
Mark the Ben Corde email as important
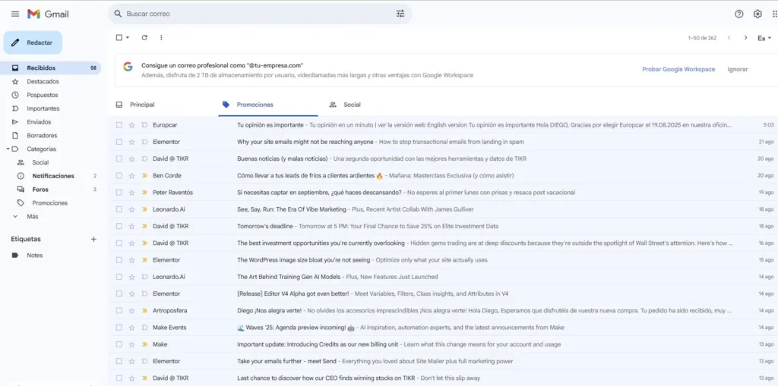[x=144, y=175]
